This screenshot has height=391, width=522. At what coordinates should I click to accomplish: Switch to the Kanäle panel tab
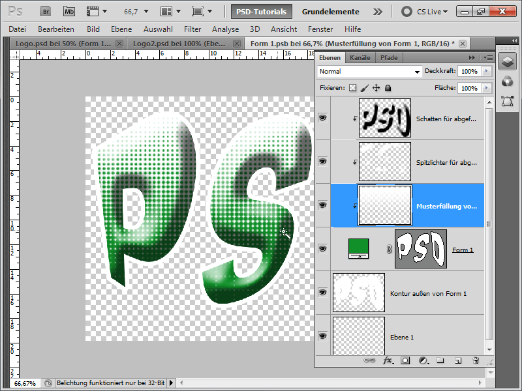pos(360,58)
